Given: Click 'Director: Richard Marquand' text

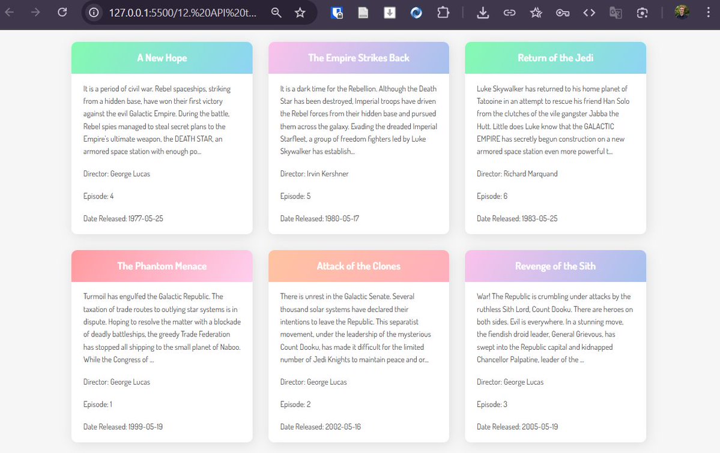Looking at the screenshot, I should pyautogui.click(x=517, y=173).
